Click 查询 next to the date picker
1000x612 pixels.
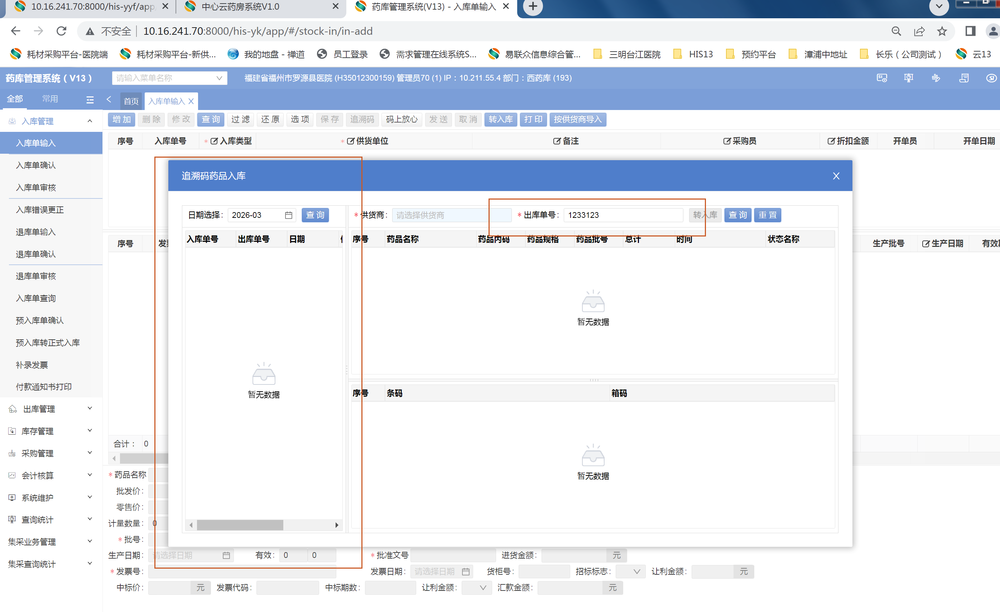coord(315,215)
